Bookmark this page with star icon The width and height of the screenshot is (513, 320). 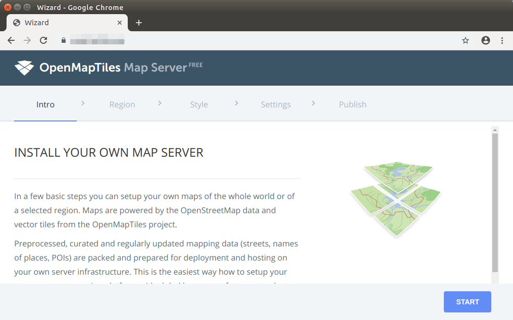(x=466, y=40)
